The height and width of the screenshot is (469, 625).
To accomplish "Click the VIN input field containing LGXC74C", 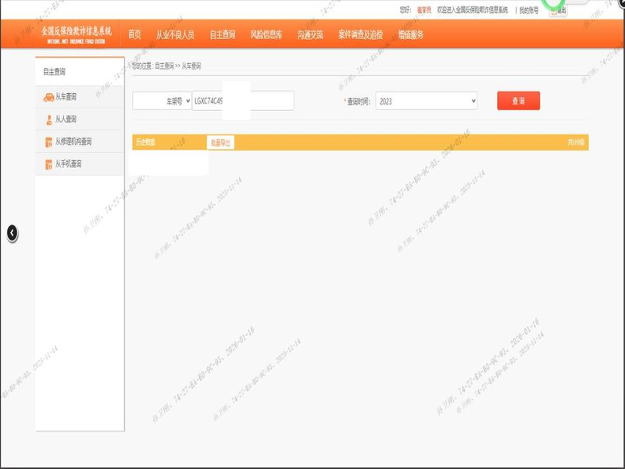I will (242, 101).
